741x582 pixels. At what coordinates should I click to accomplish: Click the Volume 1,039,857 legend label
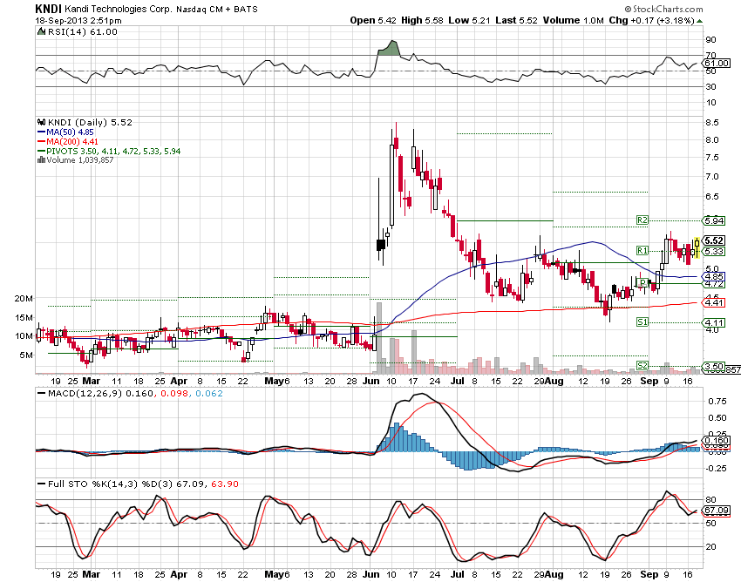[80, 160]
